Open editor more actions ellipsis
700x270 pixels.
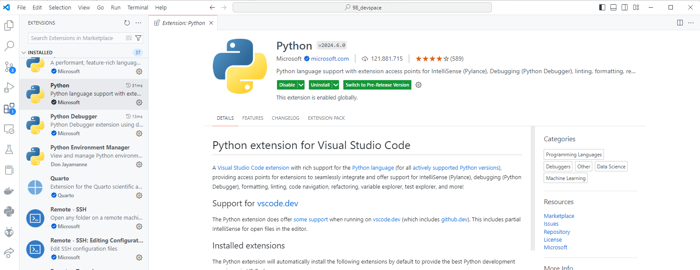pyautogui.click(x=691, y=23)
